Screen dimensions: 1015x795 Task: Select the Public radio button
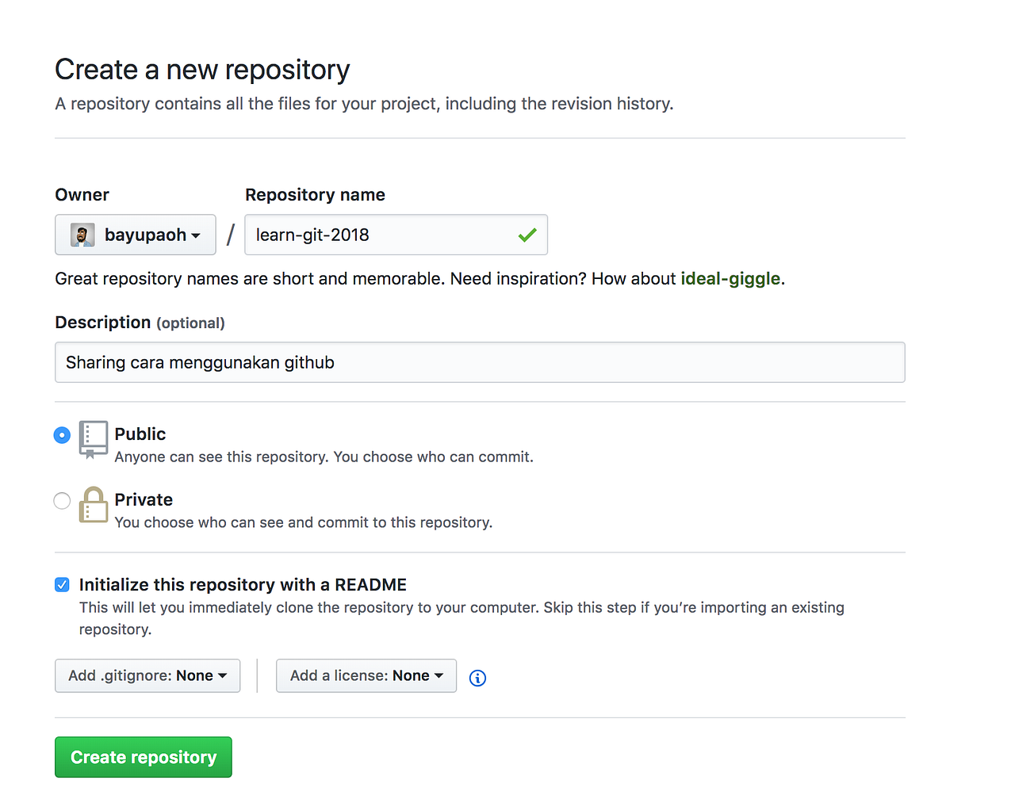click(62, 434)
